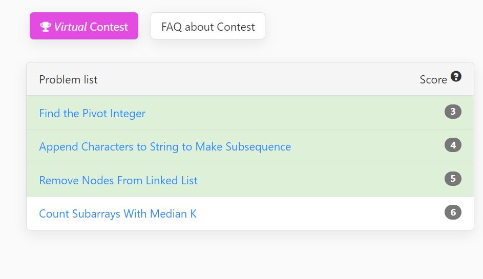Viewport: 483px width, 279px height.
Task: Open Append Characters to String to Make Subsequence
Action: coord(165,147)
